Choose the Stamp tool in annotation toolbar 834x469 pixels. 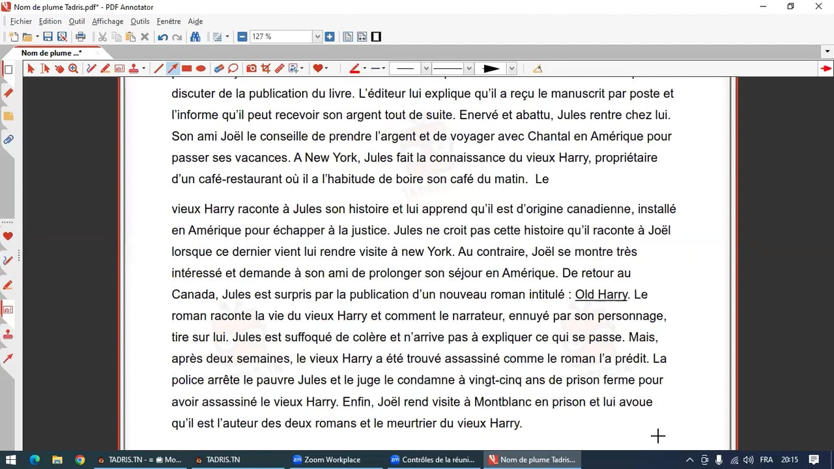click(134, 68)
